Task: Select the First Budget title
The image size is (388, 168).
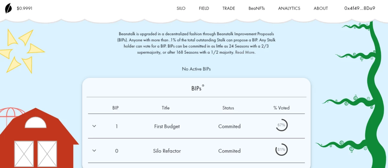Action: click(167, 126)
